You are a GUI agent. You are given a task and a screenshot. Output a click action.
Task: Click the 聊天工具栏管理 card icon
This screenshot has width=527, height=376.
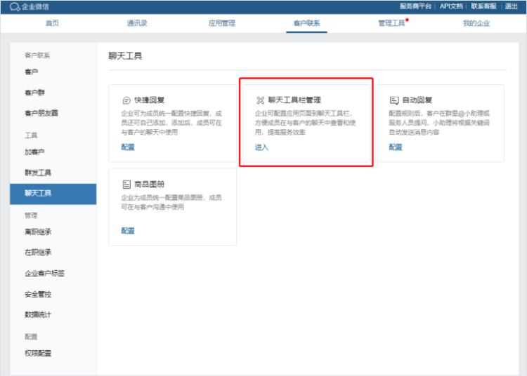click(260, 100)
